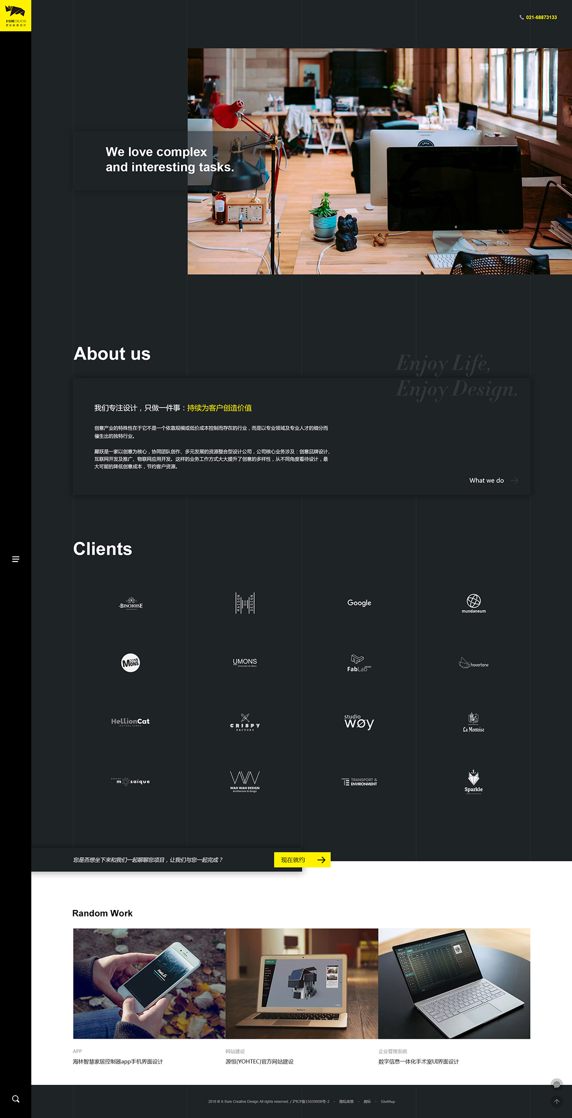Image resolution: width=572 pixels, height=1118 pixels.
Task: Open 源恒(YOHTEC)官方网站建设 title
Action: (x=260, y=1061)
